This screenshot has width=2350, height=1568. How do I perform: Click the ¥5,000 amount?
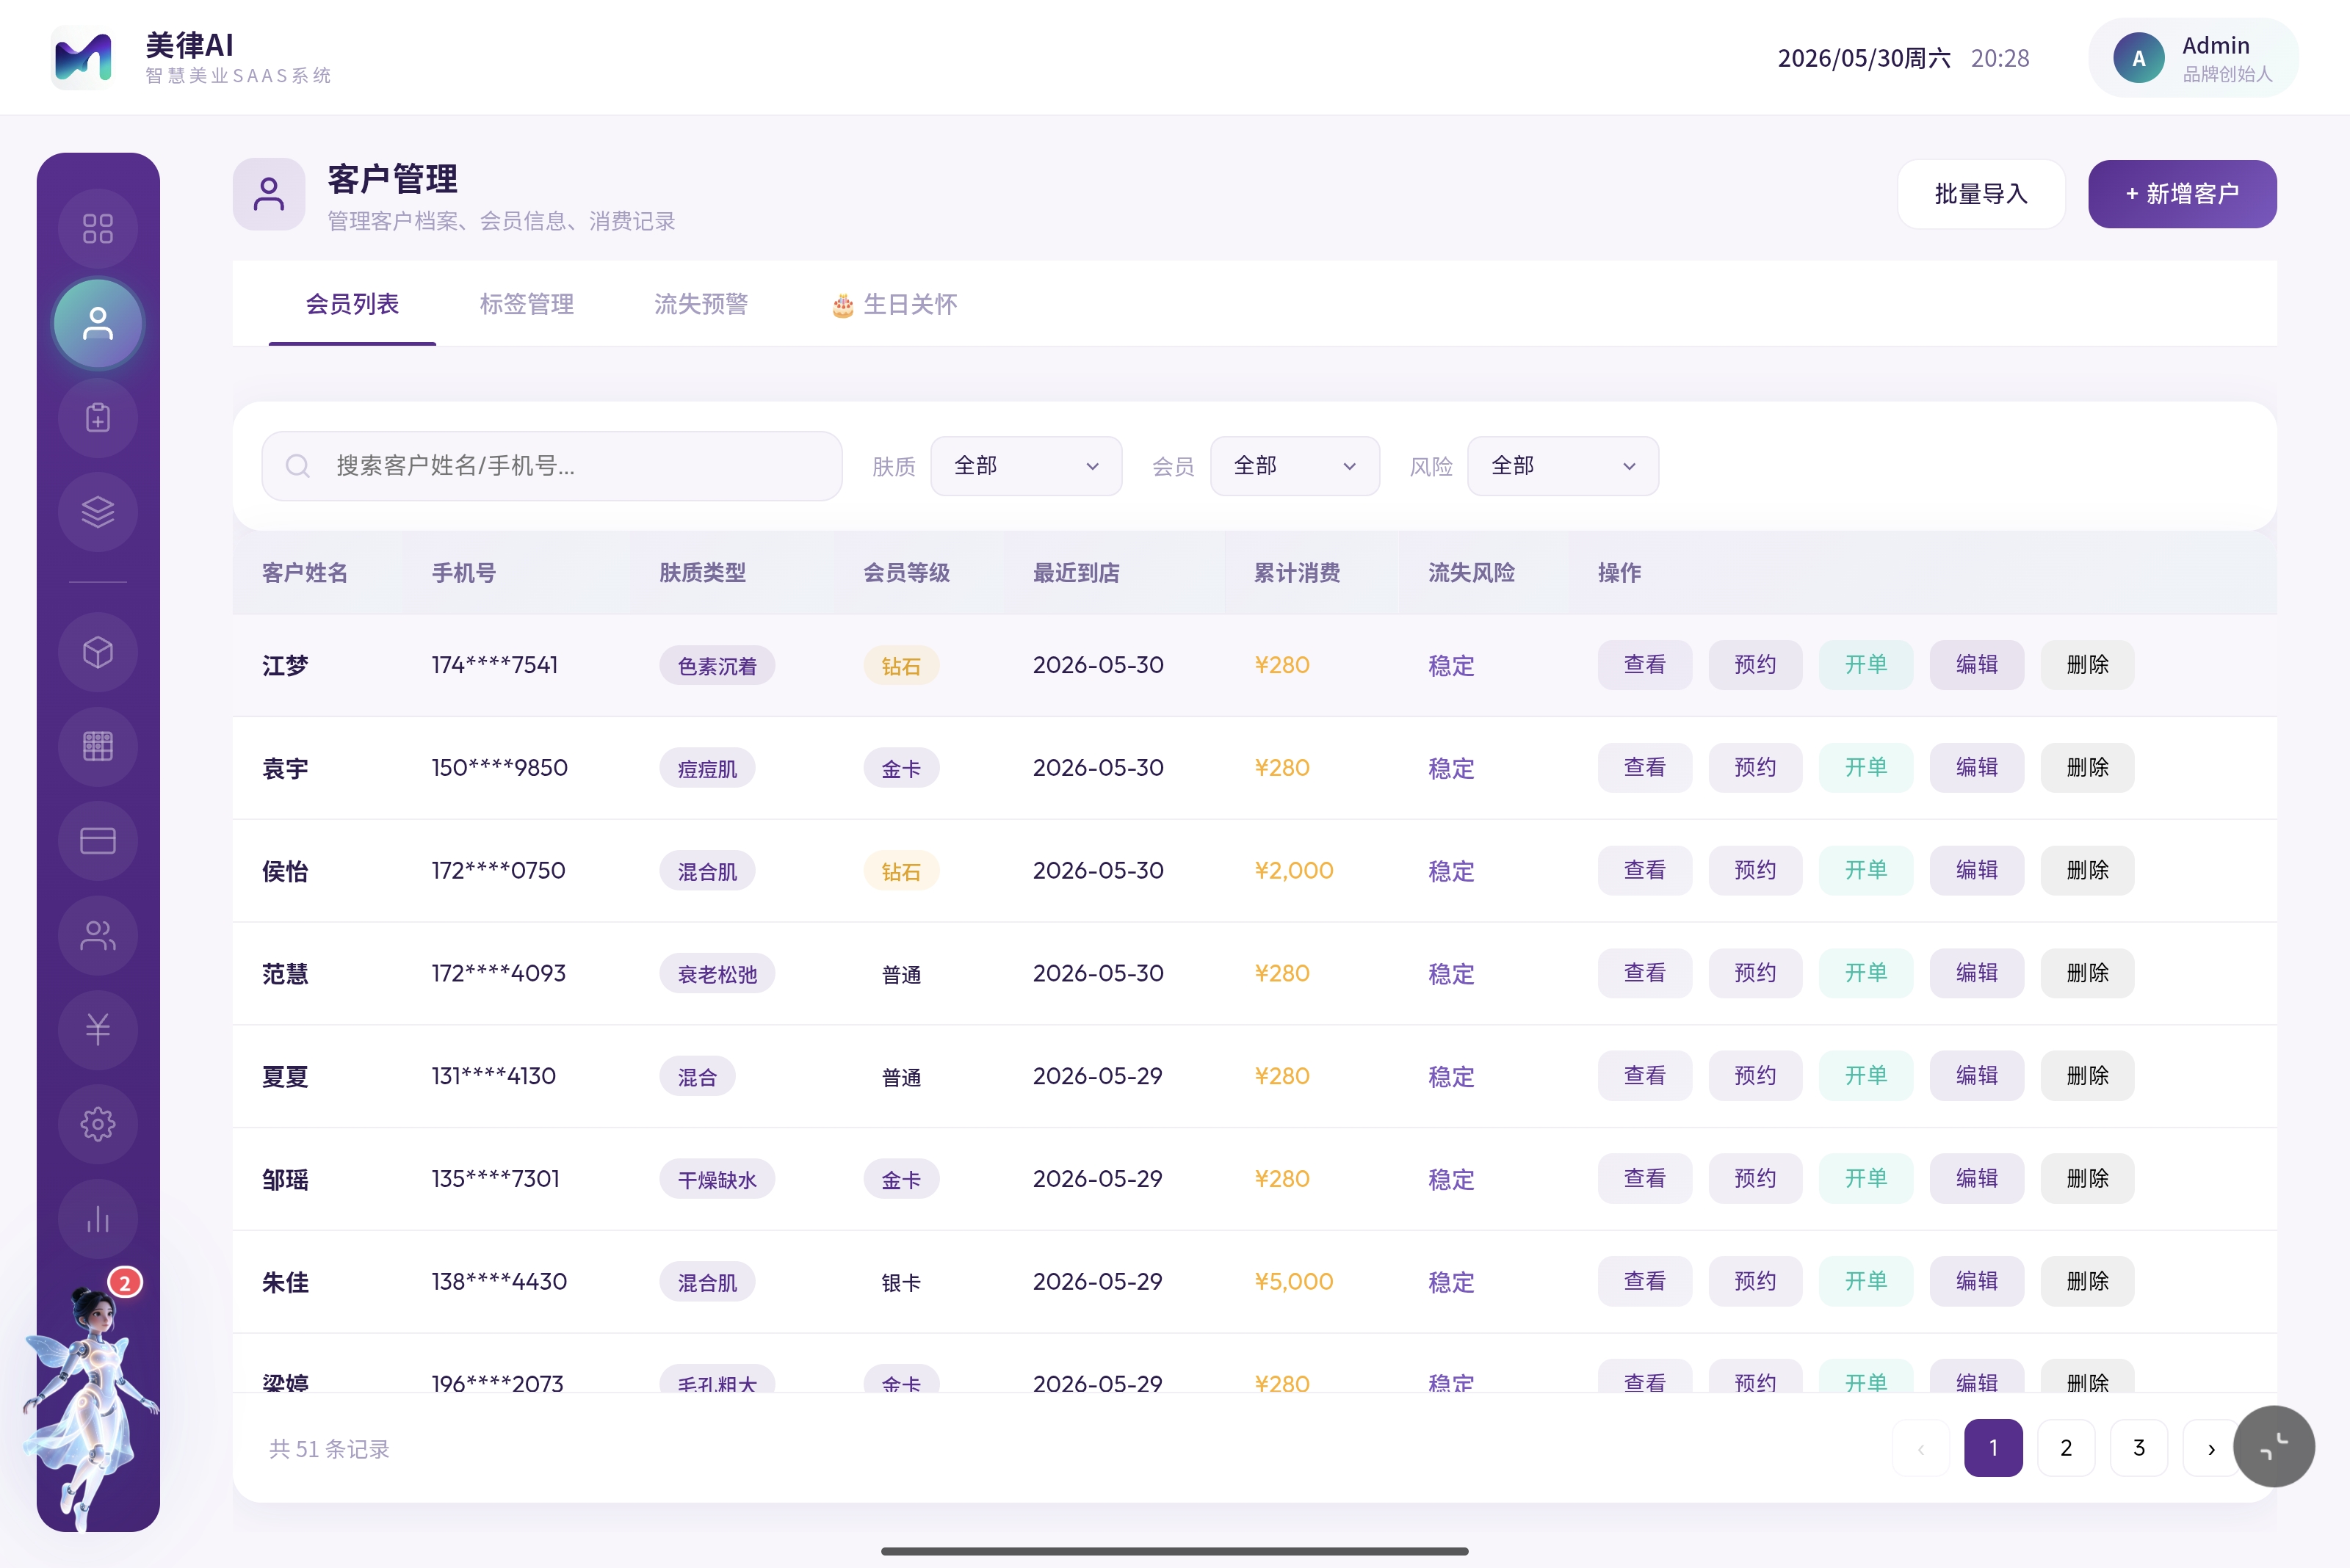[1293, 1281]
